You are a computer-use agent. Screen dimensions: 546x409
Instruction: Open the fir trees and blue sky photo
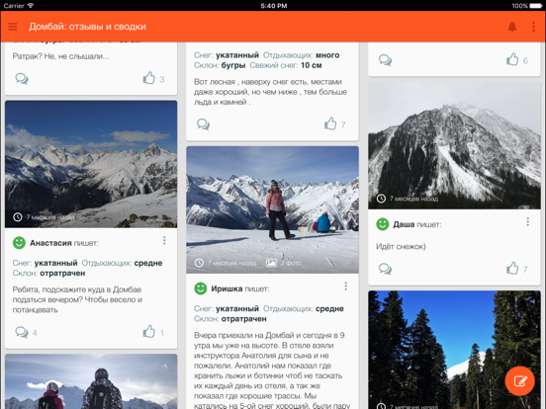point(454,350)
